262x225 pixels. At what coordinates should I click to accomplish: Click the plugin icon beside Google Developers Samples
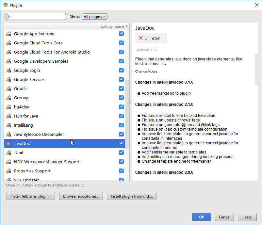pyautogui.click(x=9, y=61)
